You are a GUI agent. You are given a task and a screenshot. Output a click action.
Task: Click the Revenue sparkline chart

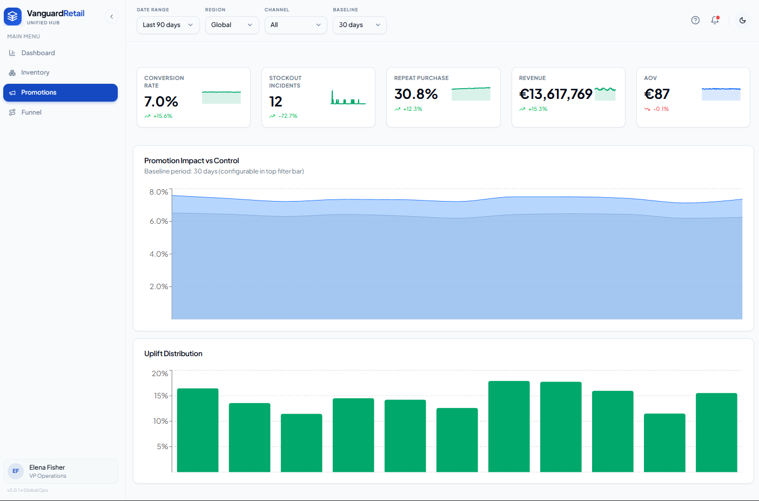click(x=605, y=93)
